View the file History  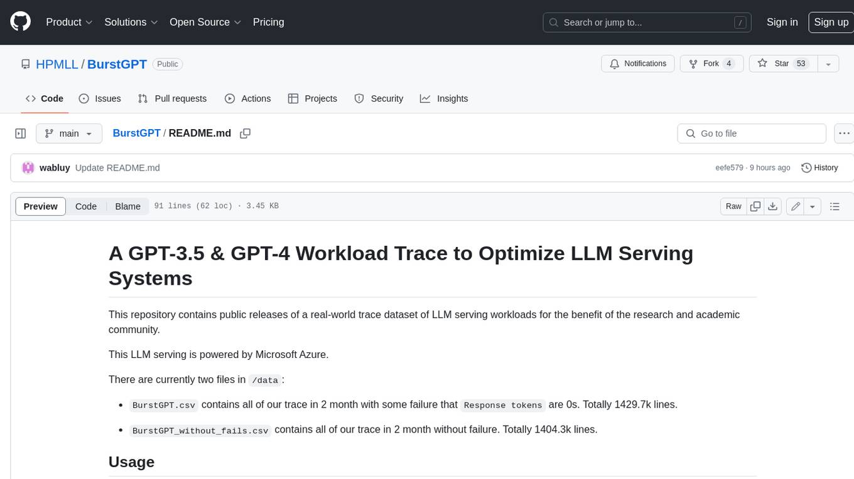coord(819,167)
